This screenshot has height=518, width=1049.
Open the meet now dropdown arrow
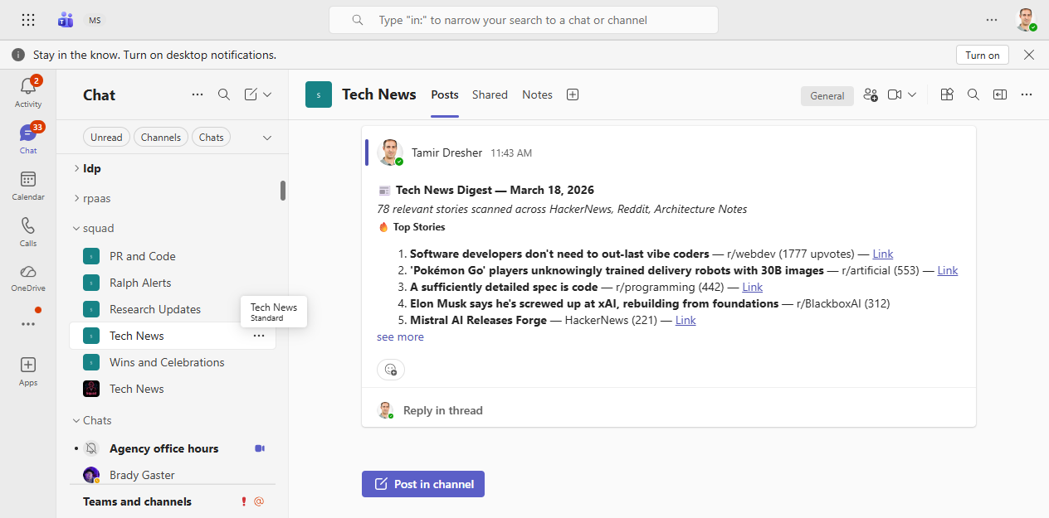pos(913,94)
